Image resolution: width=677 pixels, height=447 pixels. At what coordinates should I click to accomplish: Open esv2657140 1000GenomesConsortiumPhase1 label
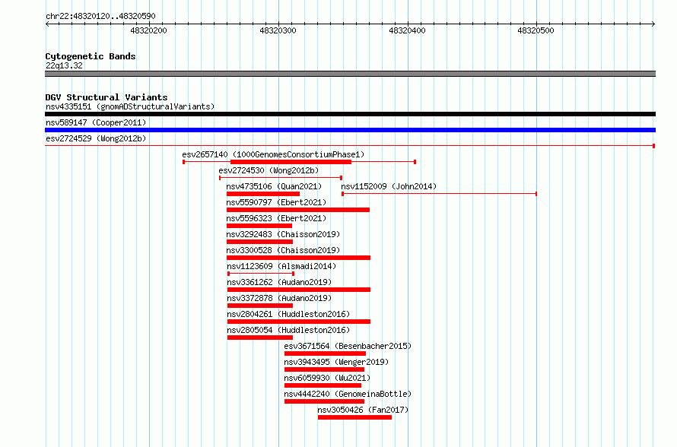[x=273, y=154]
